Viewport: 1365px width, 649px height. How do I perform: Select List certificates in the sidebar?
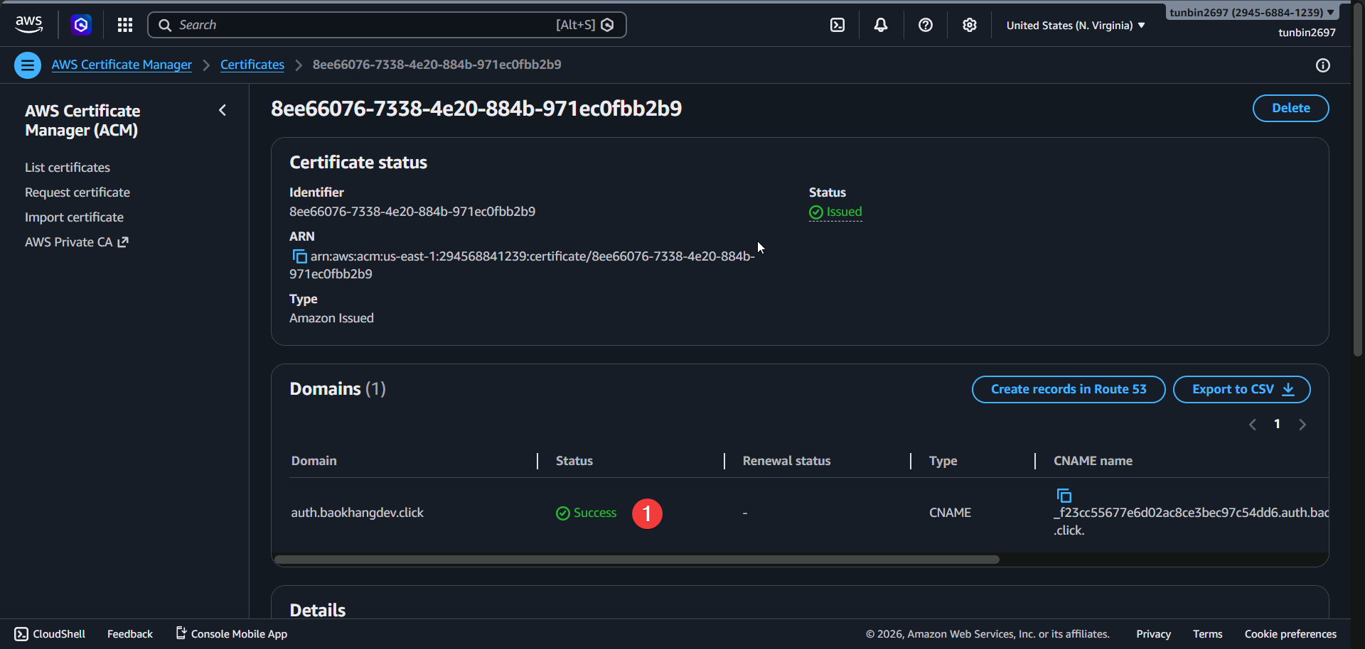68,168
